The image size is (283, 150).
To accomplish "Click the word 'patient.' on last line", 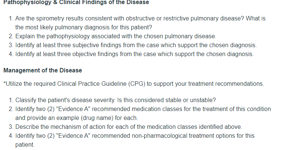I will pyautogui.click(x=25, y=145).
